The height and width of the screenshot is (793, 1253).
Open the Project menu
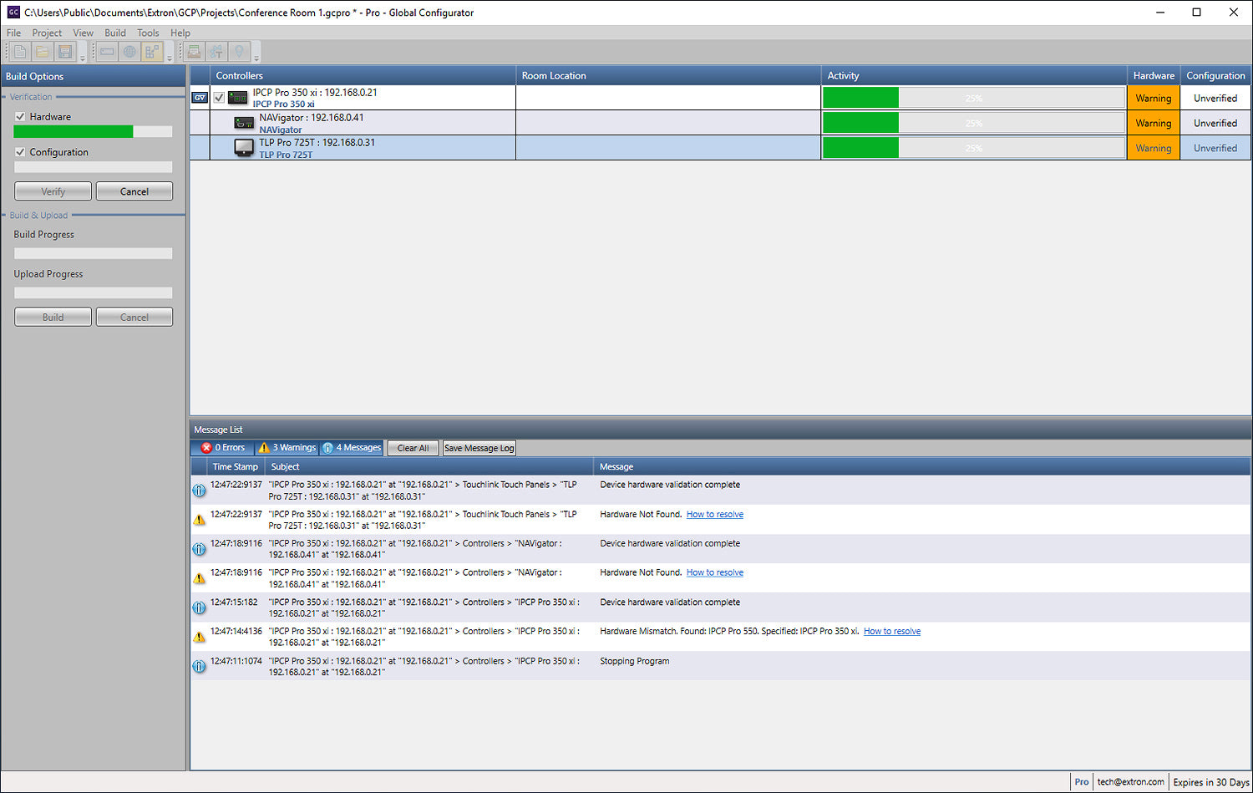[47, 33]
